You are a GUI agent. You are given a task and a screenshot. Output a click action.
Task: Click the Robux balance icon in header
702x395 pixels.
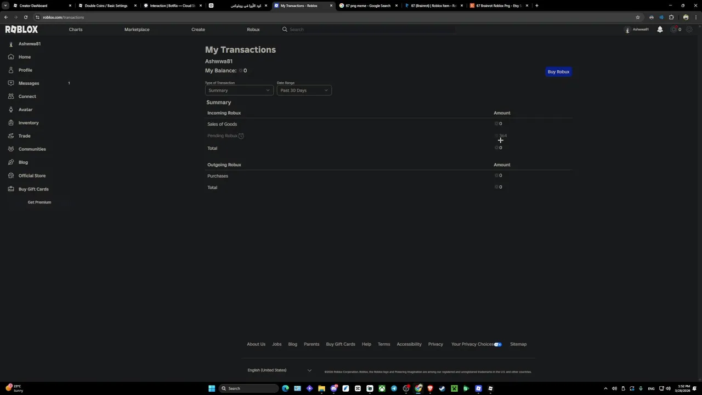coord(674,29)
